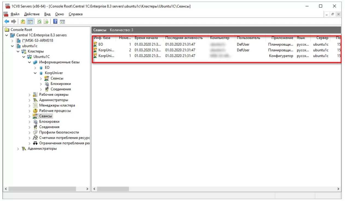
Task: Click the Конфигуратор cell in session list
Action: [281, 56]
